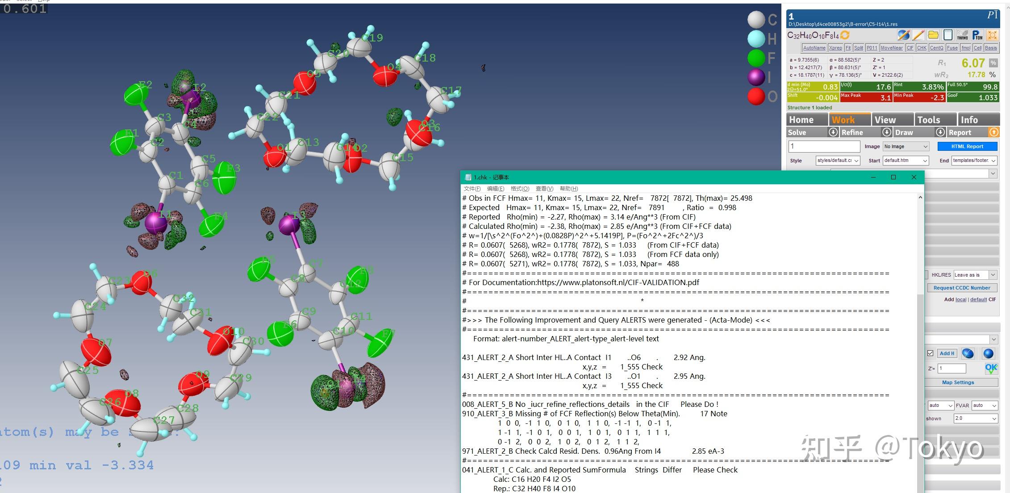Open the TWINS tool icon
The width and height of the screenshot is (1010, 493).
tap(962, 35)
